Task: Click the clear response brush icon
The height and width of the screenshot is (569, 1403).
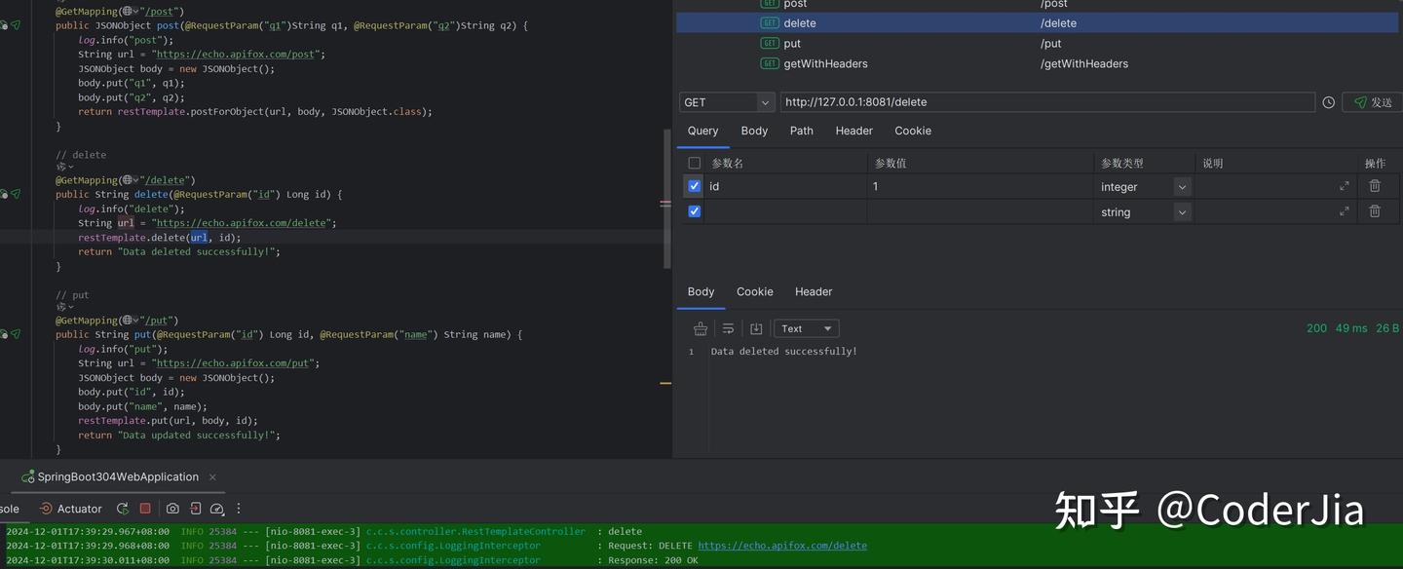Action: 700,328
